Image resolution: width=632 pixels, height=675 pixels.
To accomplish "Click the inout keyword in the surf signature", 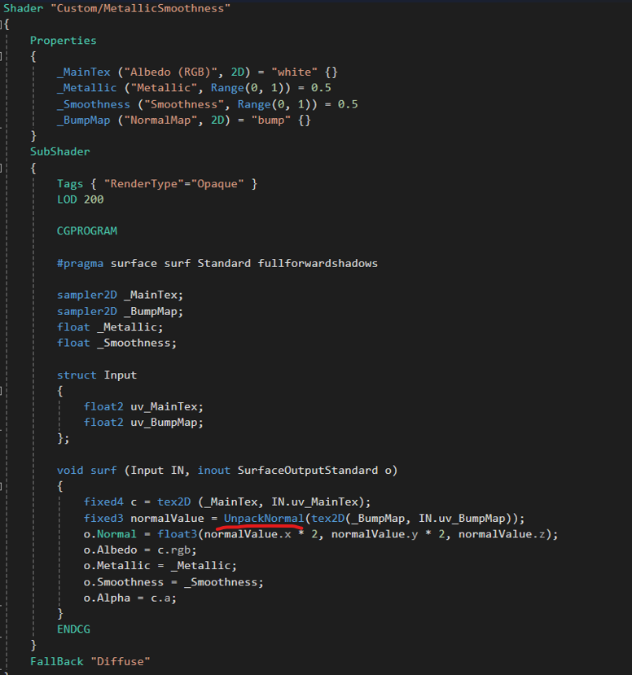I will pyautogui.click(x=213, y=470).
